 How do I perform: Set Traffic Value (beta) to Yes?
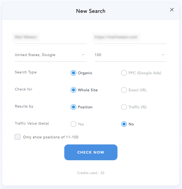point(73,124)
